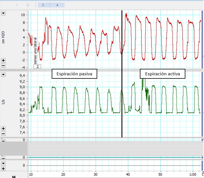Expand the bottom channel dropdown arrow

[x=3, y=163]
